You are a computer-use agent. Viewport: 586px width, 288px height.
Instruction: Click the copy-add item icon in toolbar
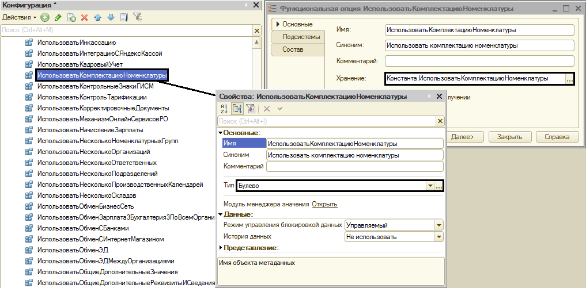pos(71,17)
